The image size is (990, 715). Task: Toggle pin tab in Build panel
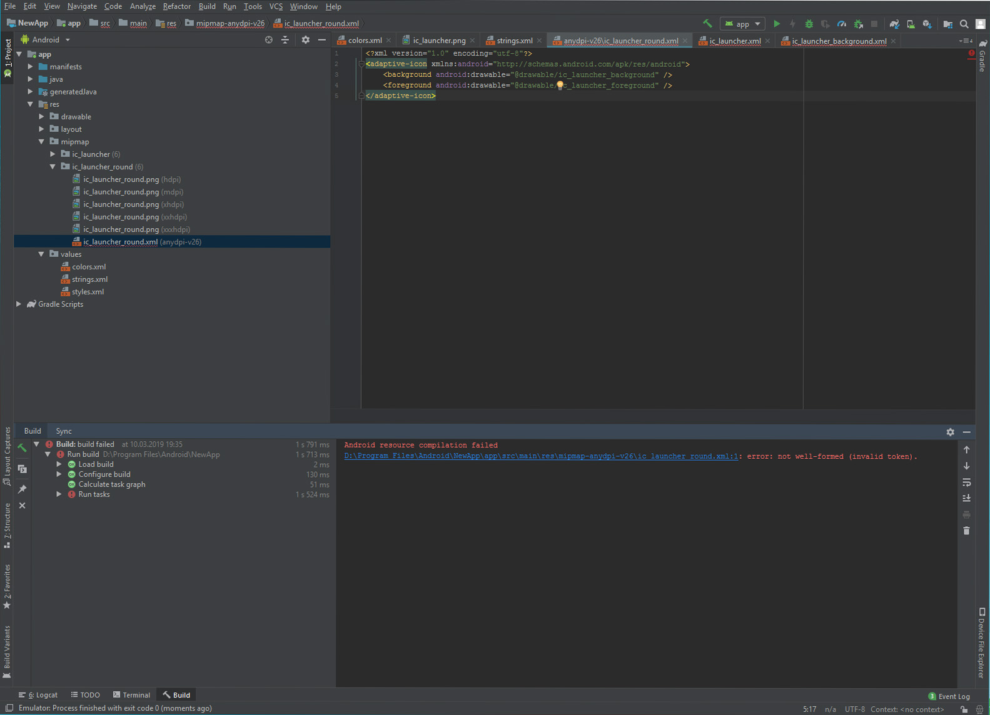(23, 489)
